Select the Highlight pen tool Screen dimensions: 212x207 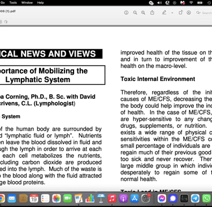click(x=164, y=12)
